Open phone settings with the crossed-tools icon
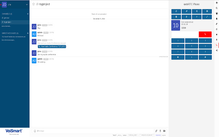The height and width of the screenshot is (137, 219). pyautogui.click(x=197, y=11)
